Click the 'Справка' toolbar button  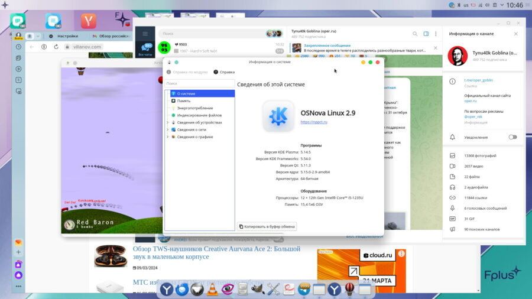click(x=224, y=72)
